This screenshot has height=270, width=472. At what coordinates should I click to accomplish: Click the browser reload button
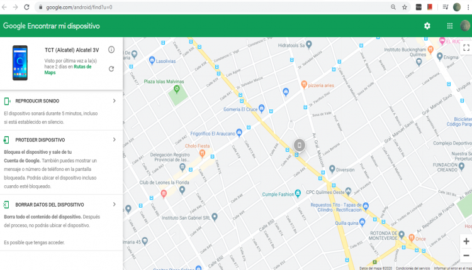(25, 7)
